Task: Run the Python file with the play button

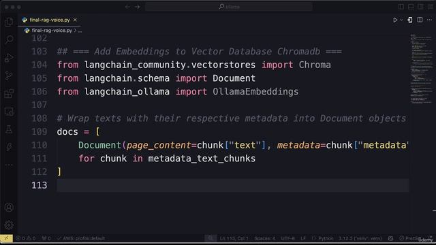Action: [x=395, y=20]
